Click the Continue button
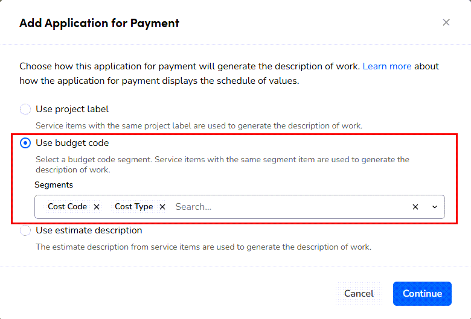The height and width of the screenshot is (319, 471). click(x=422, y=294)
